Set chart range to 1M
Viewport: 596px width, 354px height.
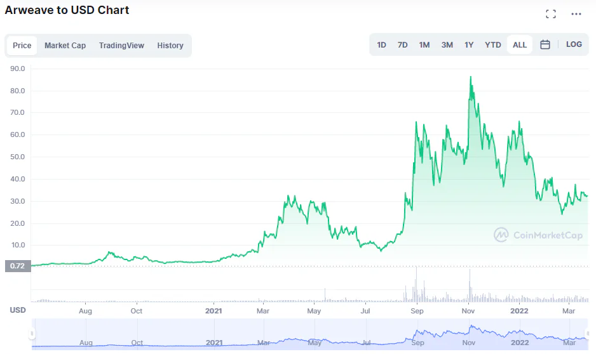[424, 45]
